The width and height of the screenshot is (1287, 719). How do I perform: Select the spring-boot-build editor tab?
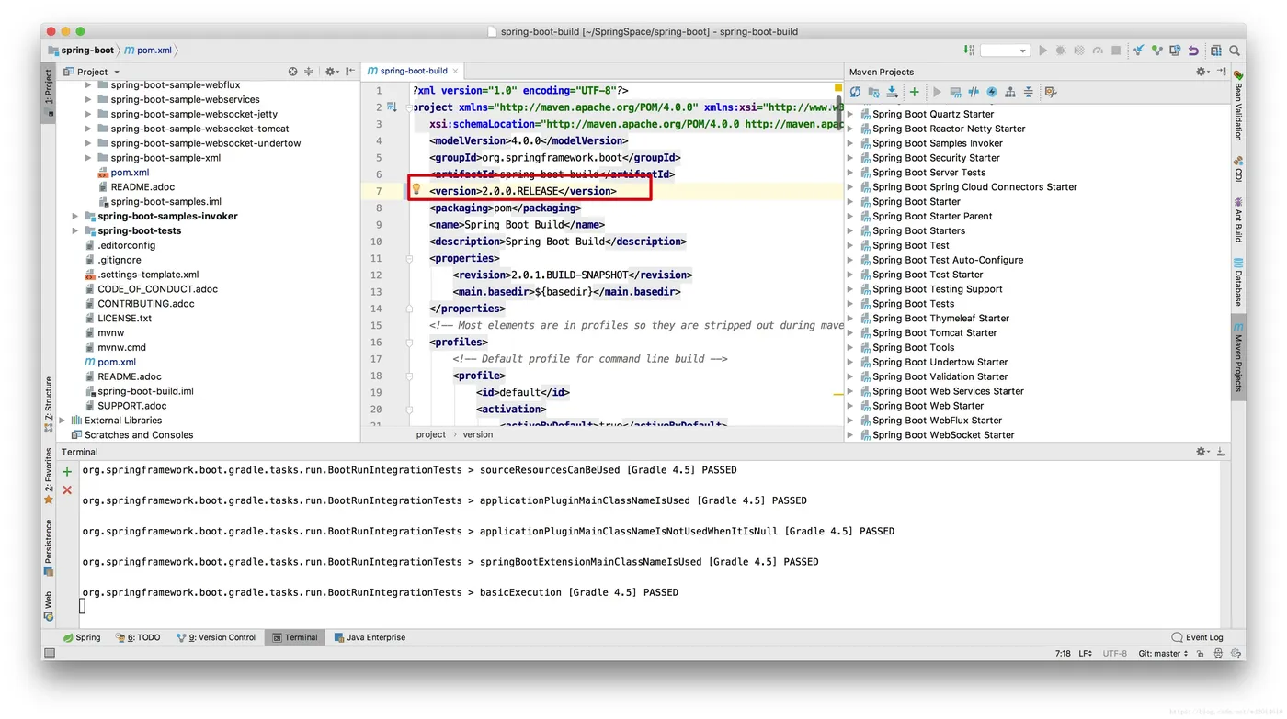[x=413, y=71]
